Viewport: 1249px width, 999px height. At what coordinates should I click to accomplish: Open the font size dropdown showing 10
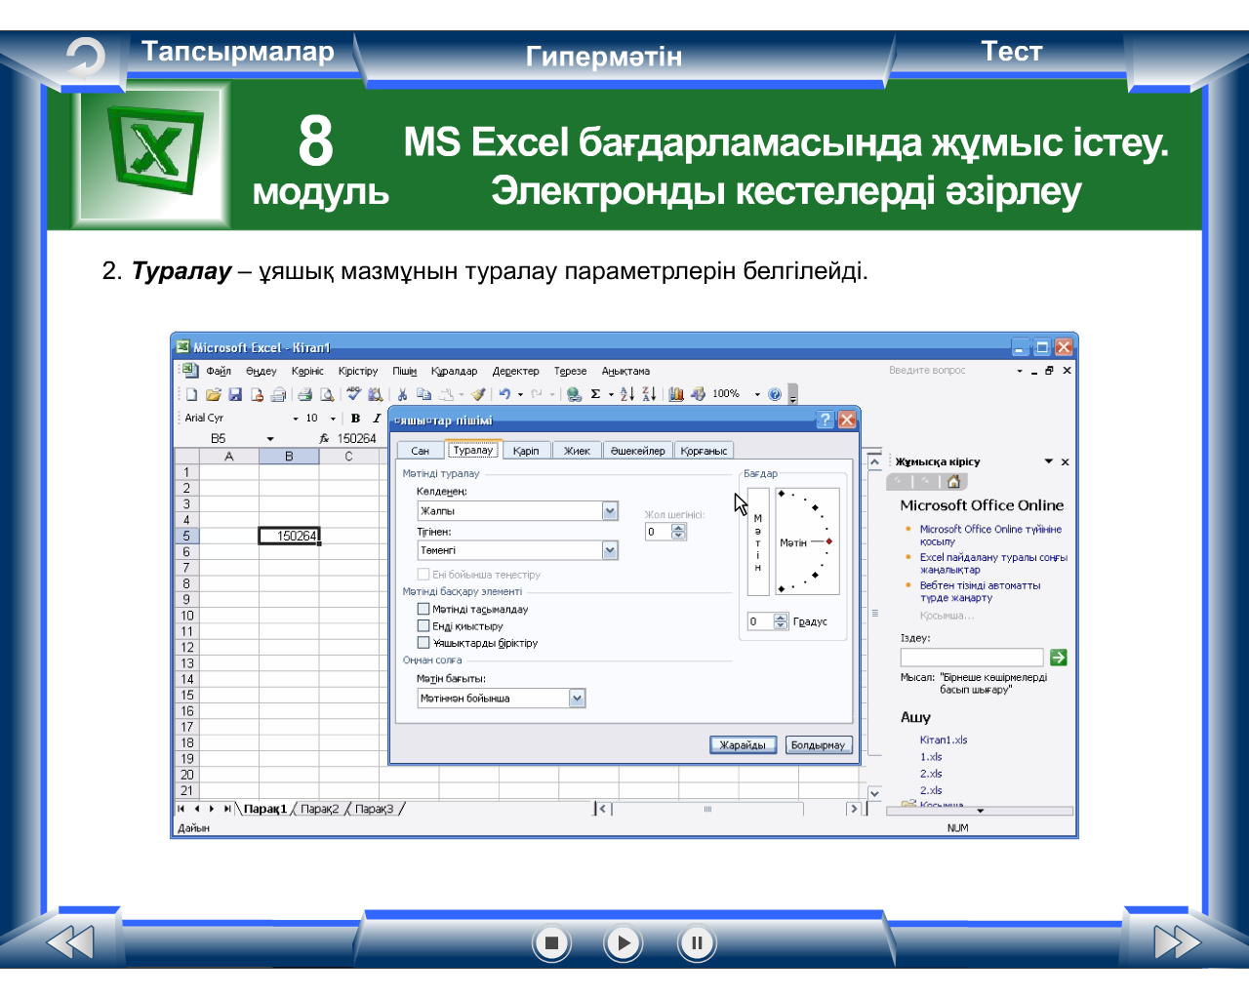(333, 418)
